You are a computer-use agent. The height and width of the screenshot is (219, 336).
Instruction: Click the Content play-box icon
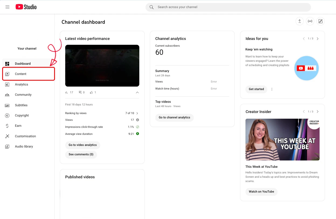click(7, 74)
